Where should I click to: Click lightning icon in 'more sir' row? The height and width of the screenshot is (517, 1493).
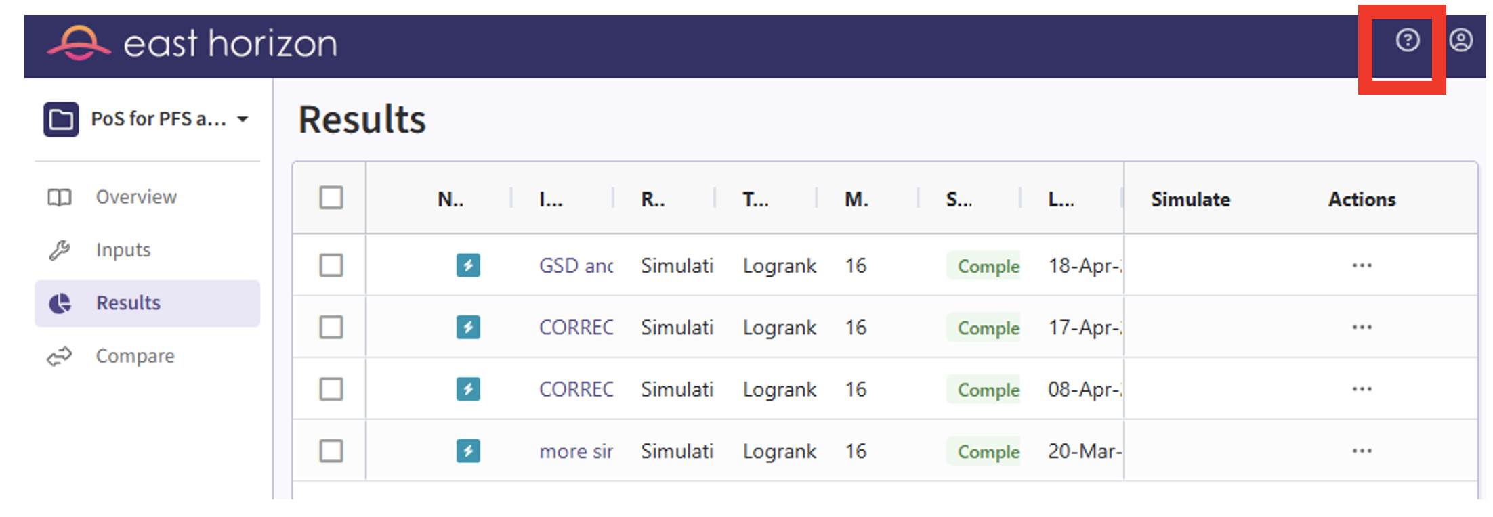468,451
